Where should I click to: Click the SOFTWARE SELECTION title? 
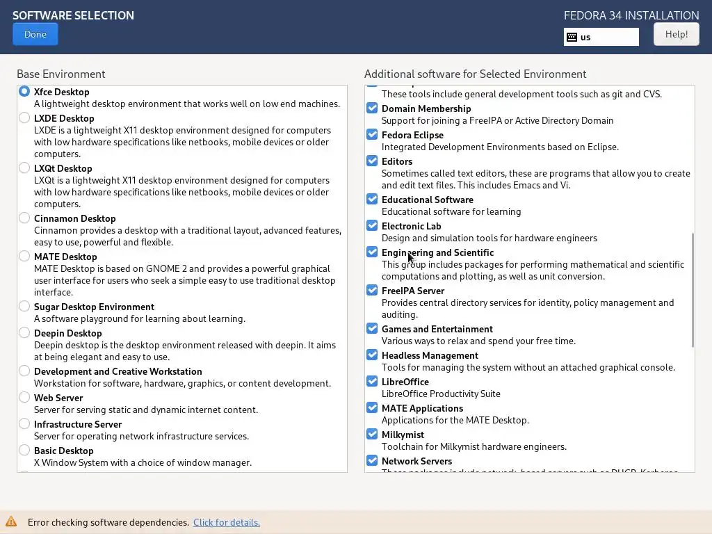(x=73, y=15)
